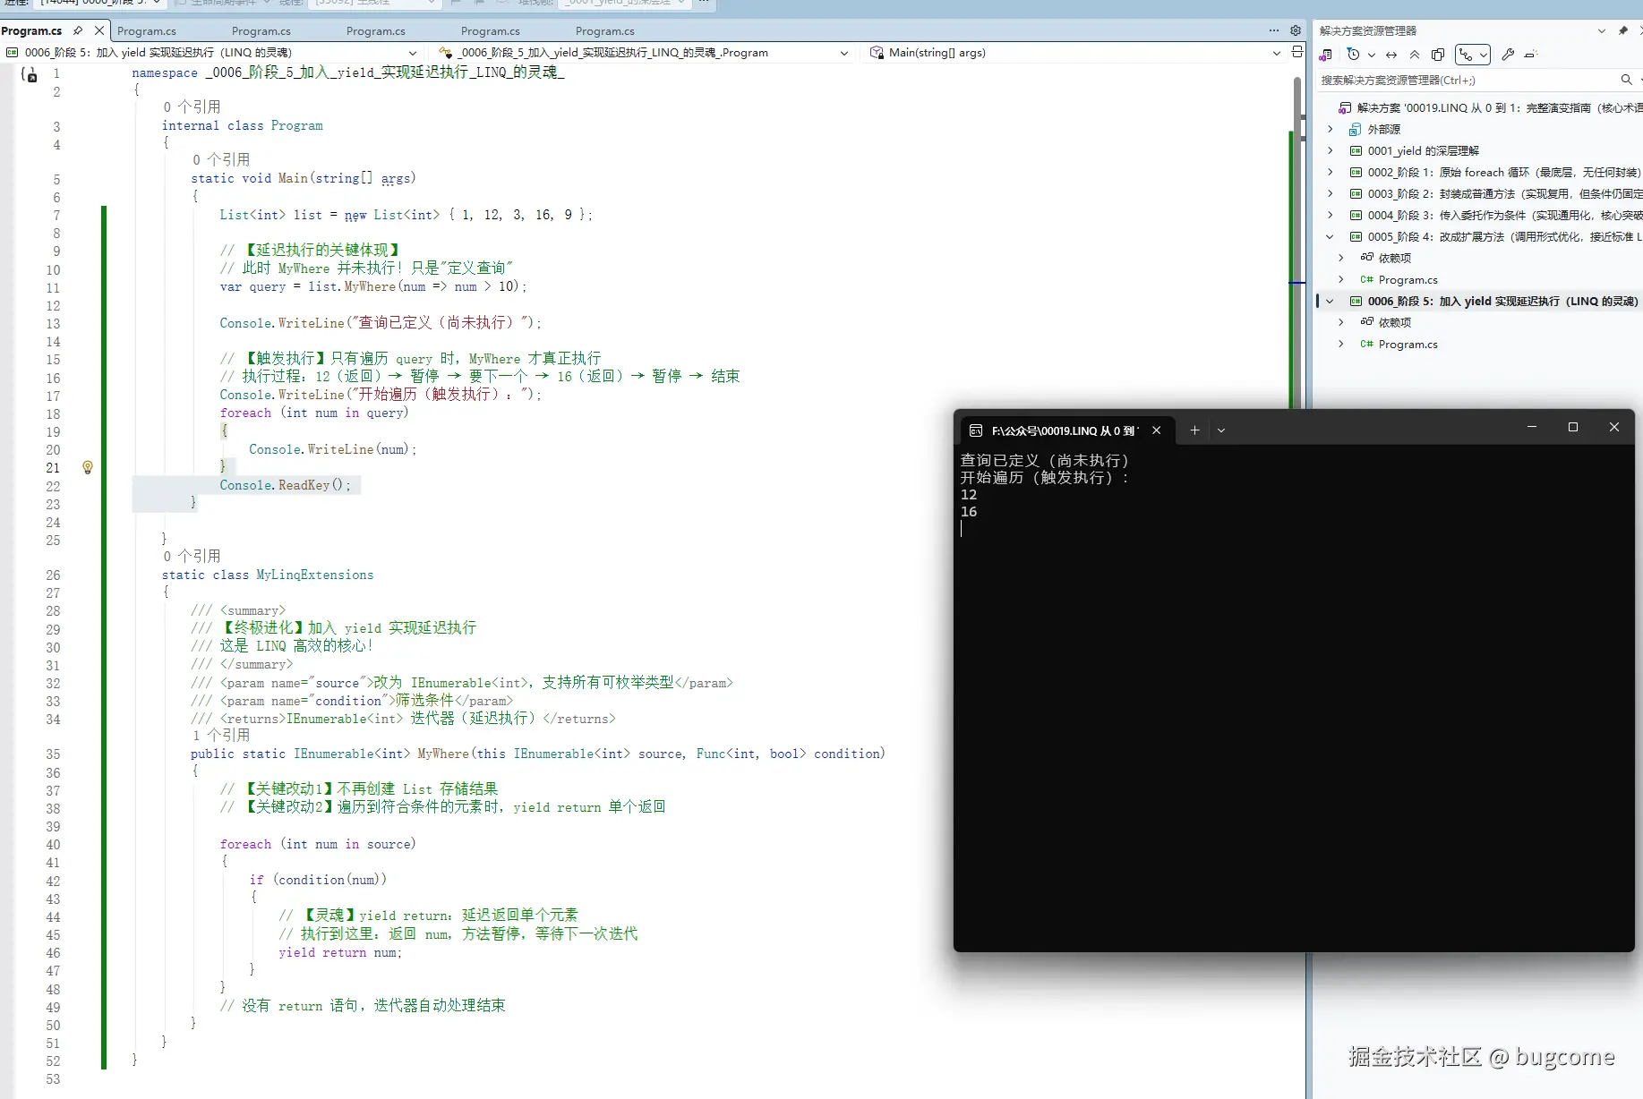This screenshot has width=1643, height=1099.
Task: Expand 依赖项 under project 0005
Action: point(1340,258)
